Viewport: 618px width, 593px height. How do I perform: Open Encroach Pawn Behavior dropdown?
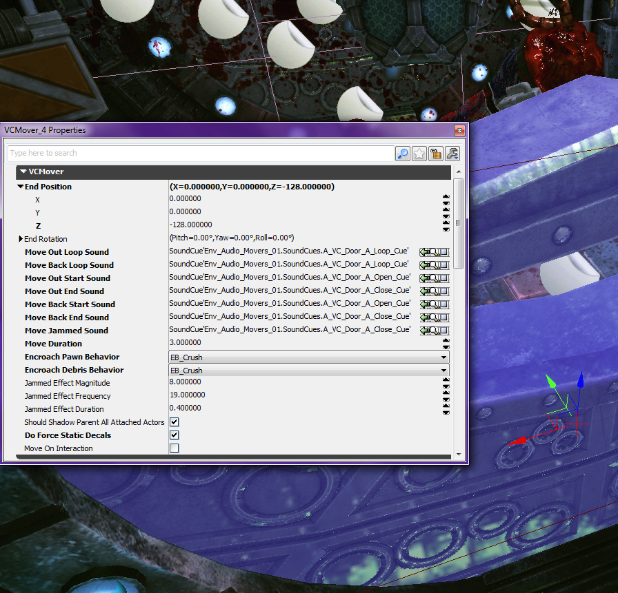point(309,357)
